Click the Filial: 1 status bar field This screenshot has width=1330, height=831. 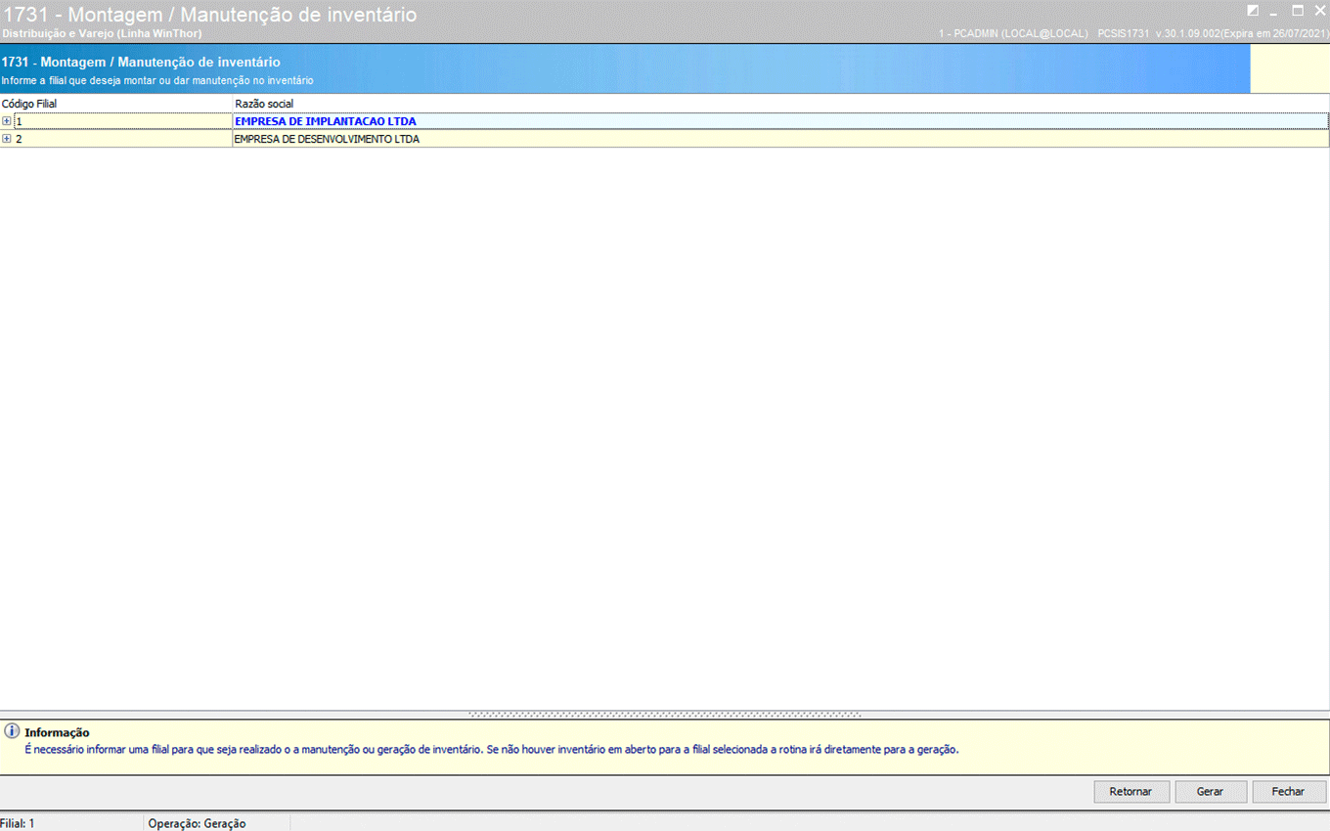click(x=18, y=823)
